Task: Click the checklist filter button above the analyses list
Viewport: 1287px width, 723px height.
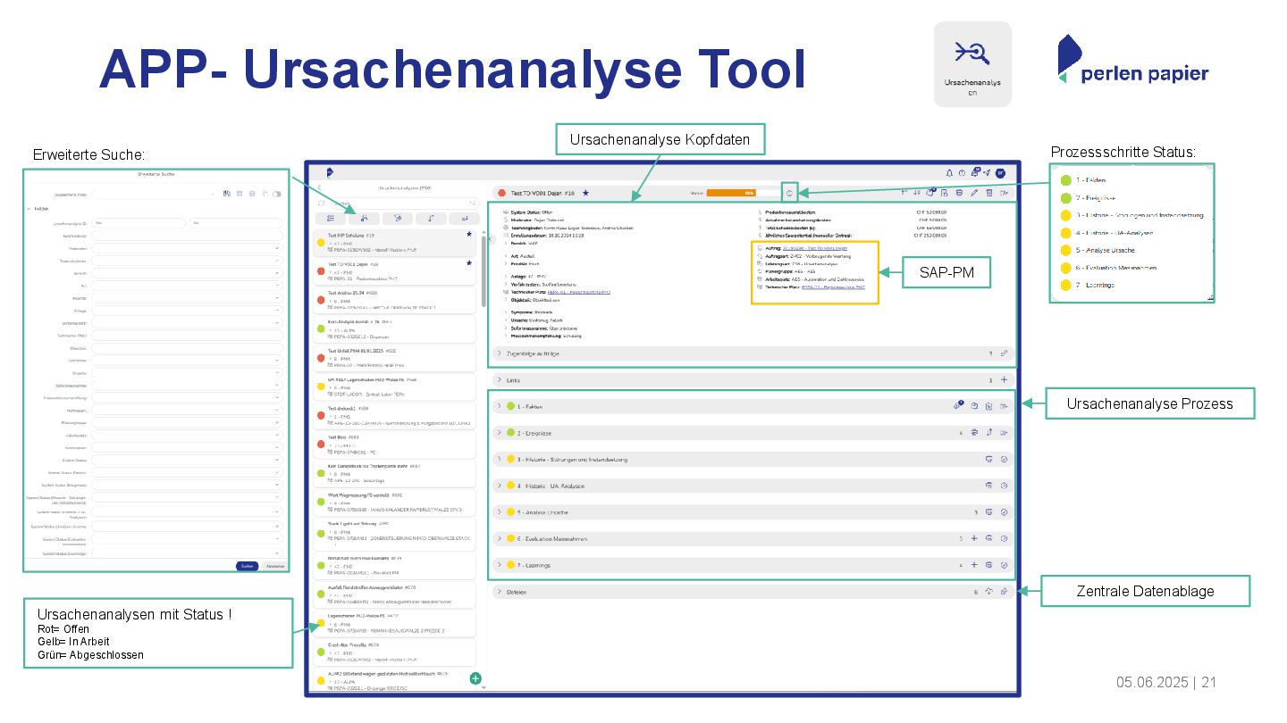Action: pos(332,218)
